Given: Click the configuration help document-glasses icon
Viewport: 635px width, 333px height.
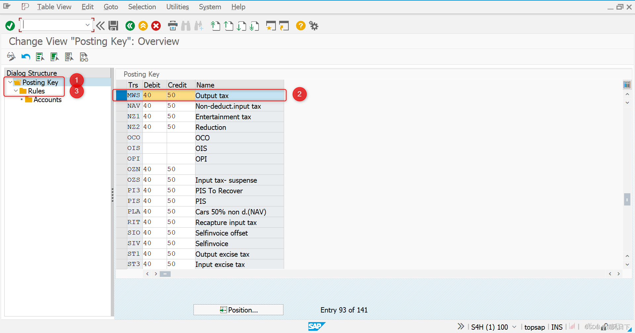Looking at the screenshot, I should 84,57.
